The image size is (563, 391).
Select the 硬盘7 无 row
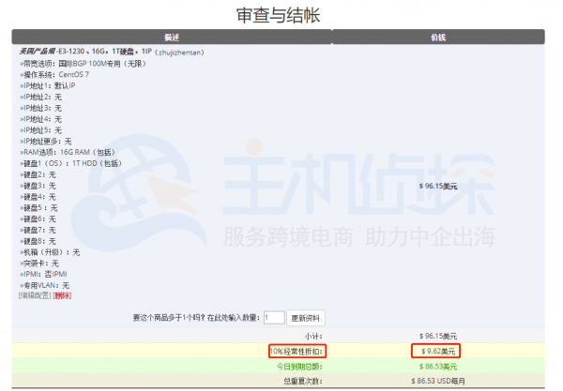[38, 231]
